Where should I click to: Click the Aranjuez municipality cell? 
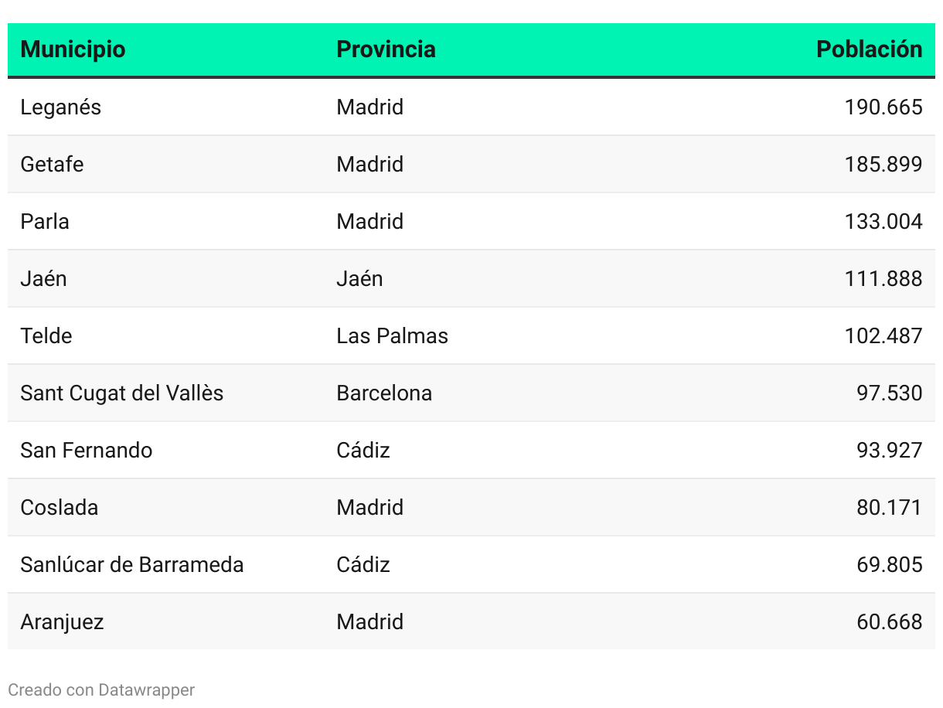62,621
